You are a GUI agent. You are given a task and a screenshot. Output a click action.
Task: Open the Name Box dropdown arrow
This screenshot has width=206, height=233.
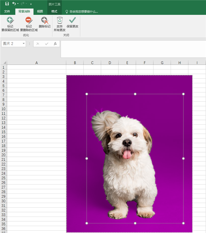(24, 44)
